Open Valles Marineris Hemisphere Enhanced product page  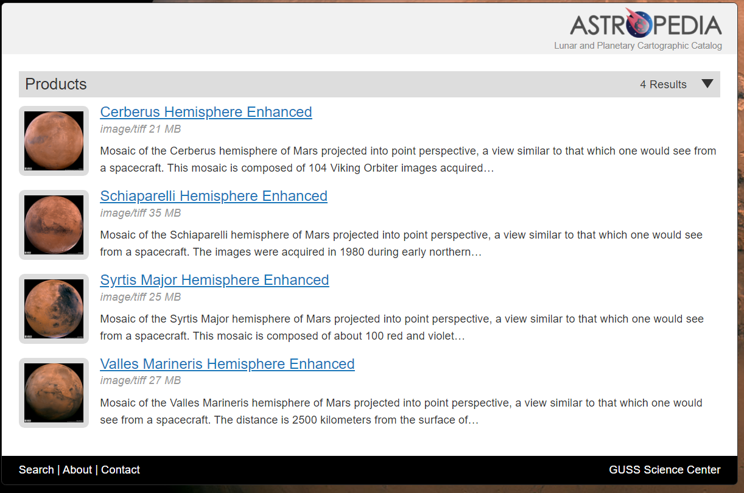click(x=227, y=364)
